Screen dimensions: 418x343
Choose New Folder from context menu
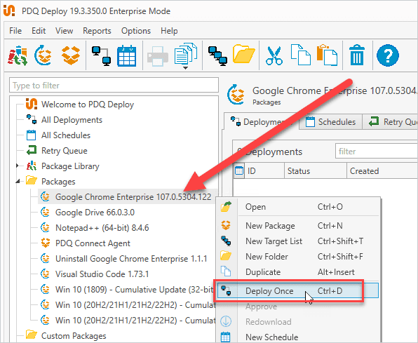[x=298, y=257]
